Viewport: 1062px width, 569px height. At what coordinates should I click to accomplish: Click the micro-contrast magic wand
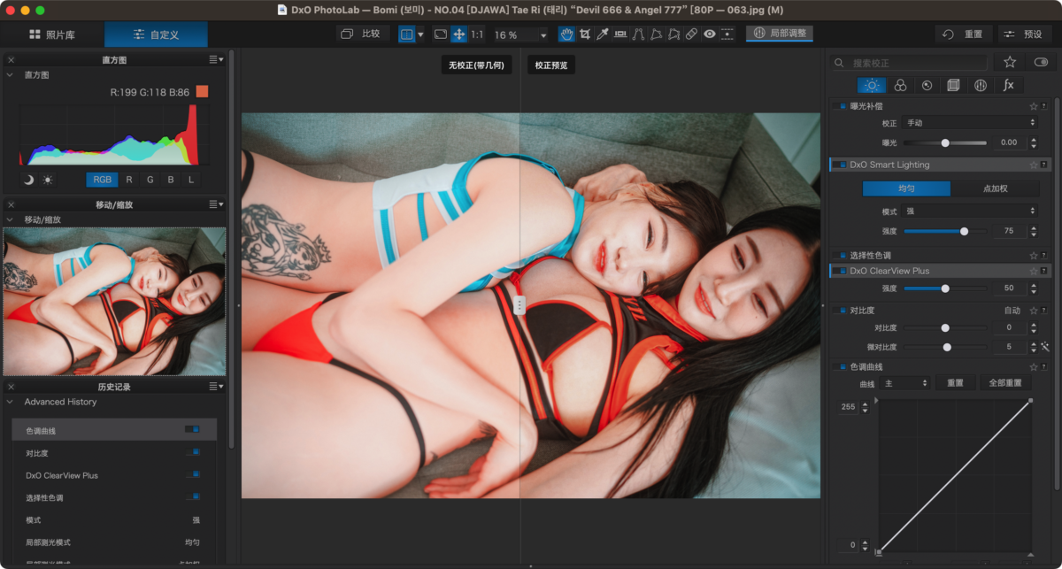[1044, 347]
